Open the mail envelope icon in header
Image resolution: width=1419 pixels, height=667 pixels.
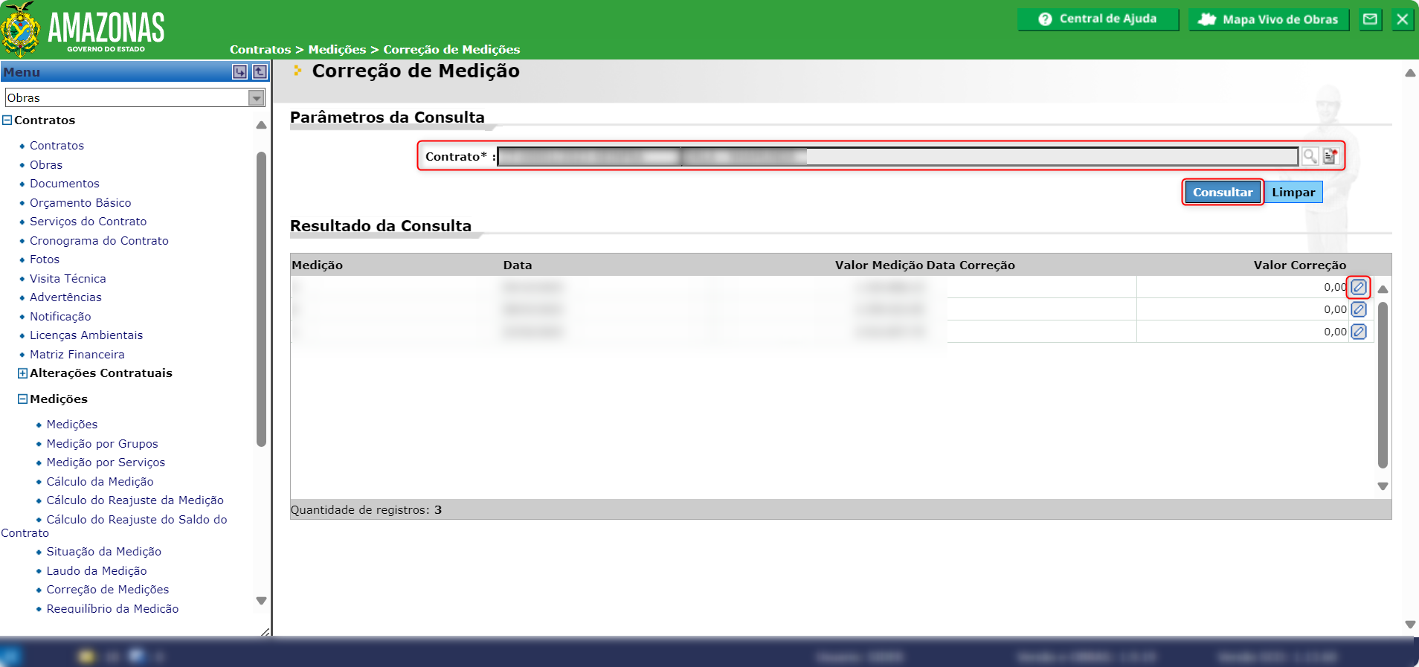click(x=1370, y=19)
